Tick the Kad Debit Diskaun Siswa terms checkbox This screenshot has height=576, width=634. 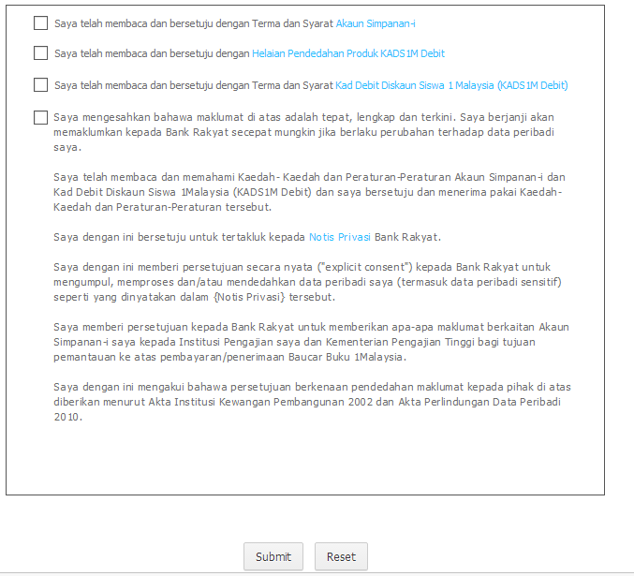40,85
